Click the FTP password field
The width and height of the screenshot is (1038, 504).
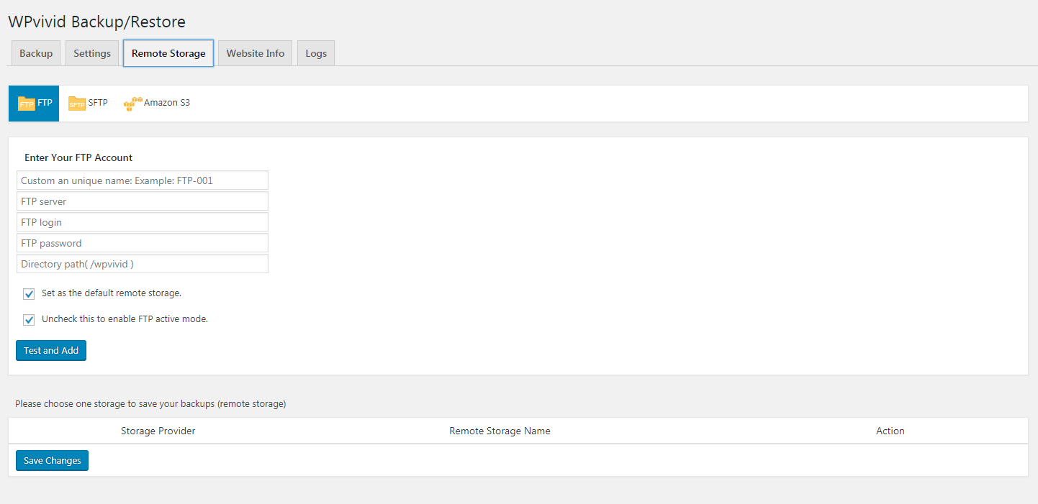coord(142,242)
